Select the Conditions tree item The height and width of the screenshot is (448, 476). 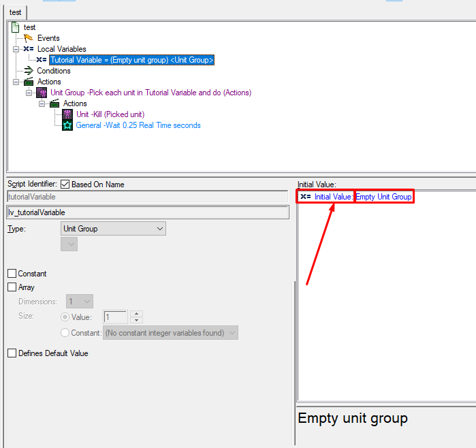pyautogui.click(x=54, y=71)
